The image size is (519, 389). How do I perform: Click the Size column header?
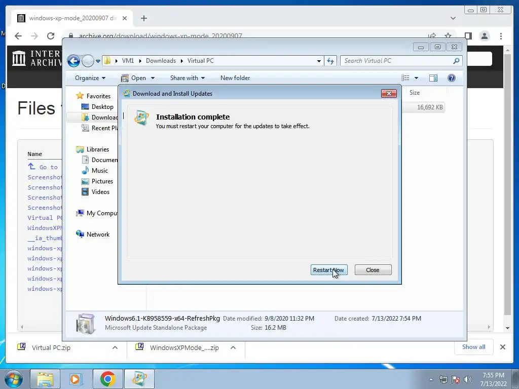pos(415,93)
